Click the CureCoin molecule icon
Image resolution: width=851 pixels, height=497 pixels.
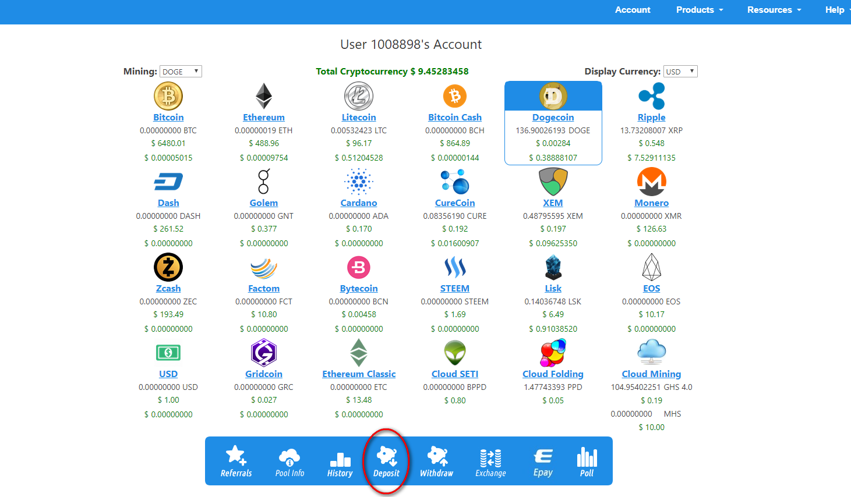[455, 182]
